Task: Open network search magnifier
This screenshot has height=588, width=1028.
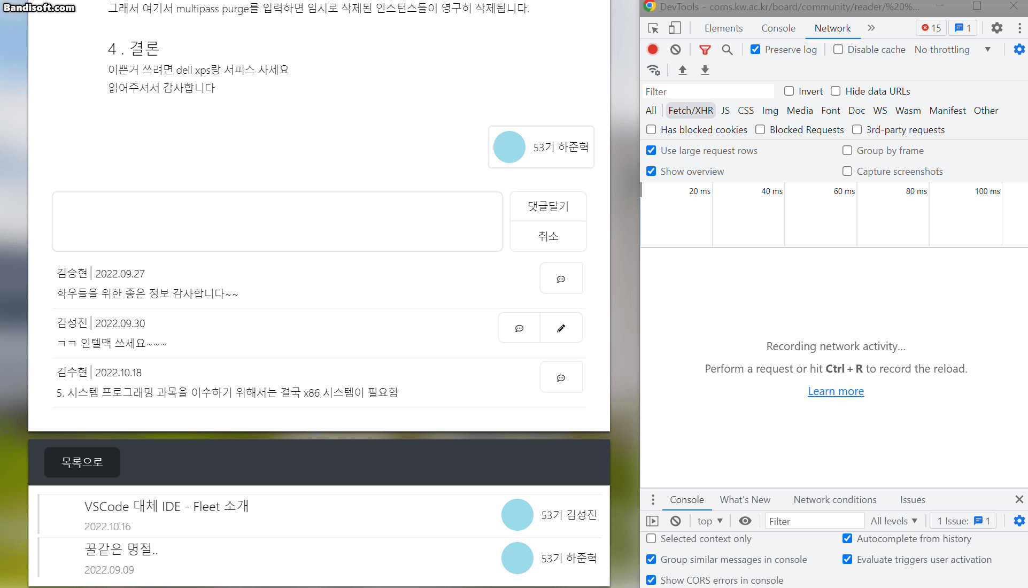Action: pos(727,50)
